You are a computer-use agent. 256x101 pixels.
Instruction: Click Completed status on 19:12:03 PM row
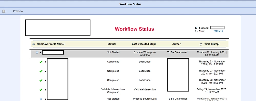tap(113, 71)
